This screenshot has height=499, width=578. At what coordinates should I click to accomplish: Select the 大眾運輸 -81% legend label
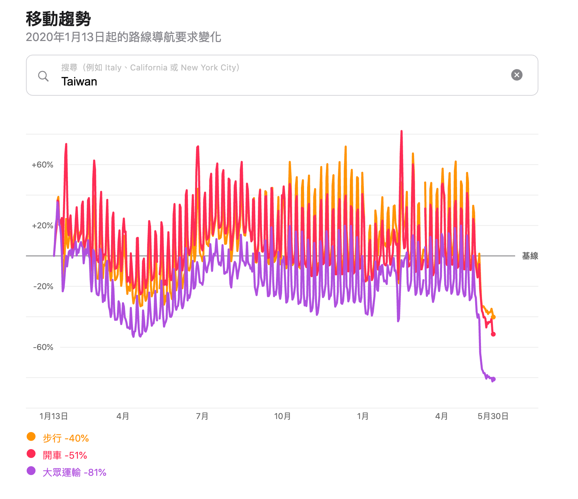click(74, 472)
